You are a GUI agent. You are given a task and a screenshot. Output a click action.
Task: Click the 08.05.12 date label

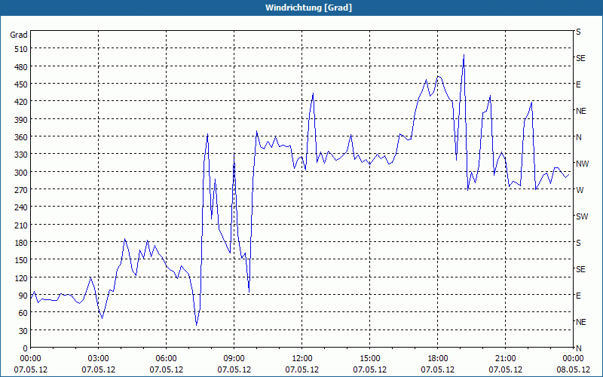tap(573, 369)
